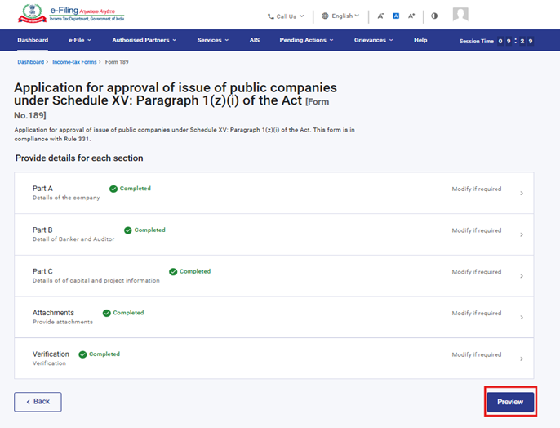The image size is (560, 428).
Task: Open the Call Us dropdown
Action: tap(286, 16)
